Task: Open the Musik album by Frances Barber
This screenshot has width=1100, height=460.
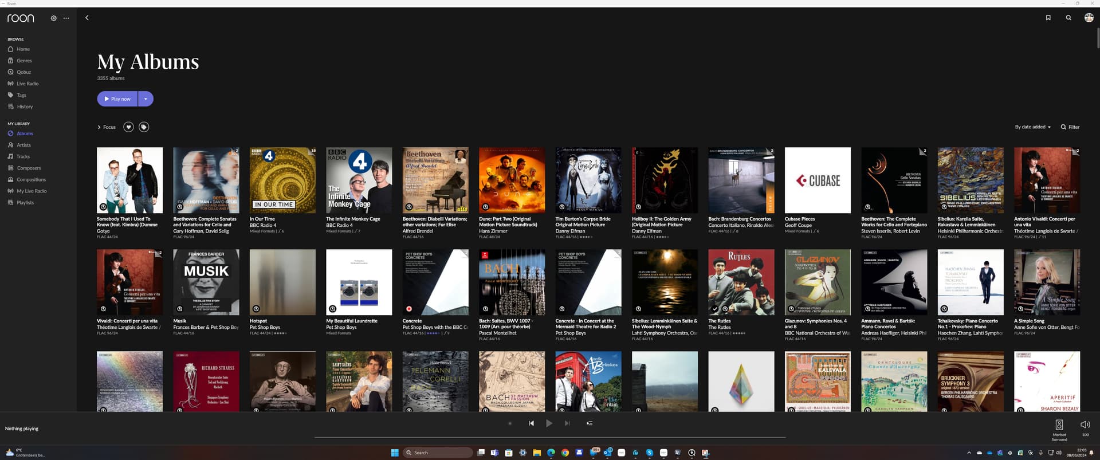Action: tap(206, 282)
